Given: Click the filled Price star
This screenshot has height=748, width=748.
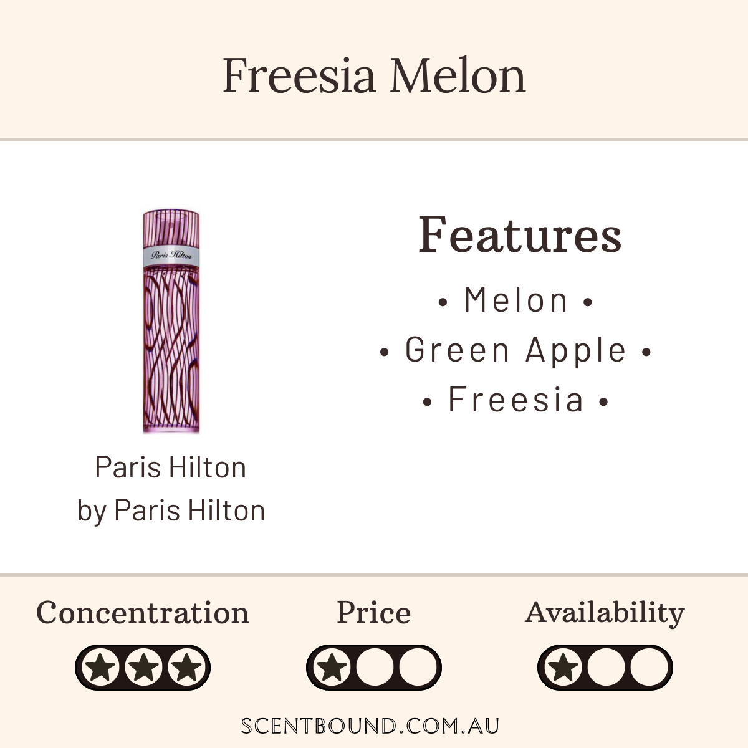Looking at the screenshot, I should [332, 668].
